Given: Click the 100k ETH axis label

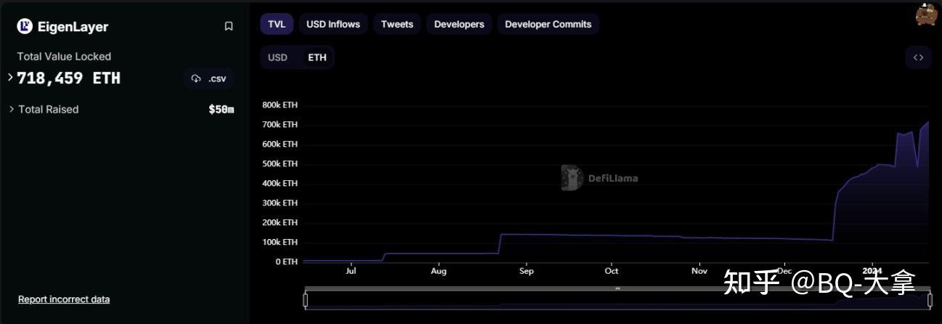Looking at the screenshot, I should 280,242.
